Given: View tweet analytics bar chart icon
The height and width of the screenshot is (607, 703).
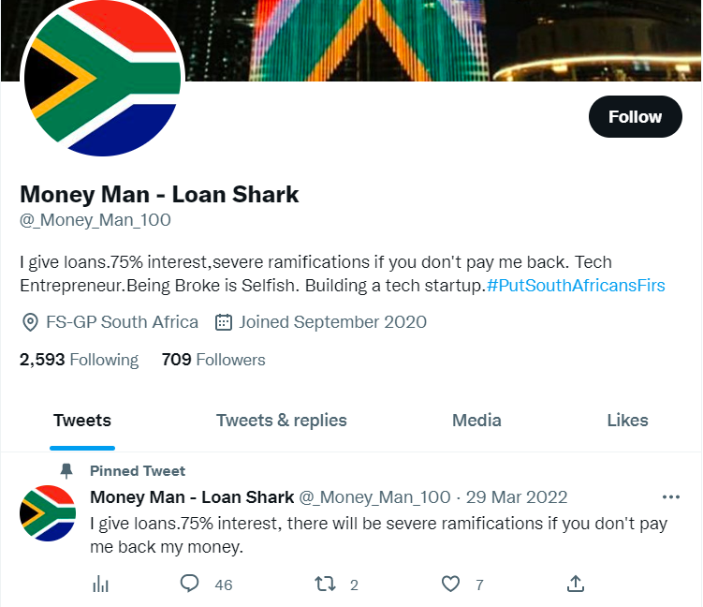Looking at the screenshot, I should 101,585.
